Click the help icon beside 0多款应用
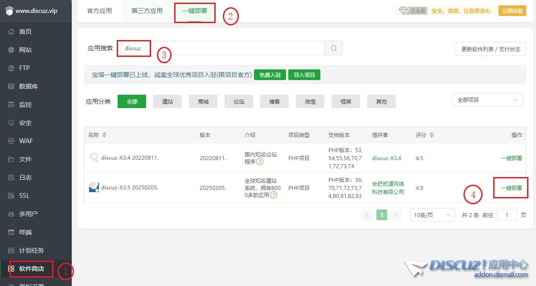 (x=274, y=195)
